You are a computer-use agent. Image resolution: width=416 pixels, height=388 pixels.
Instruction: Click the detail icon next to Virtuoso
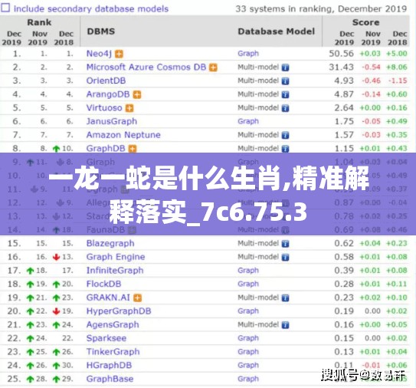pos(129,108)
